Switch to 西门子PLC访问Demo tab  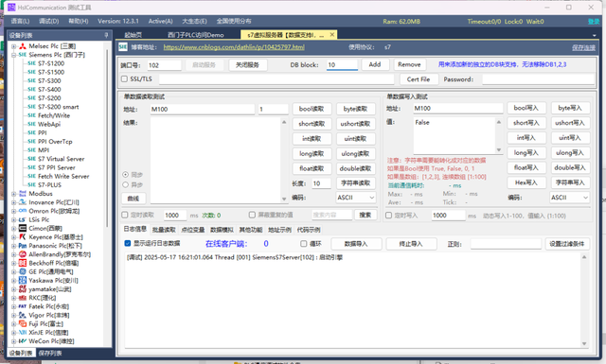click(196, 35)
